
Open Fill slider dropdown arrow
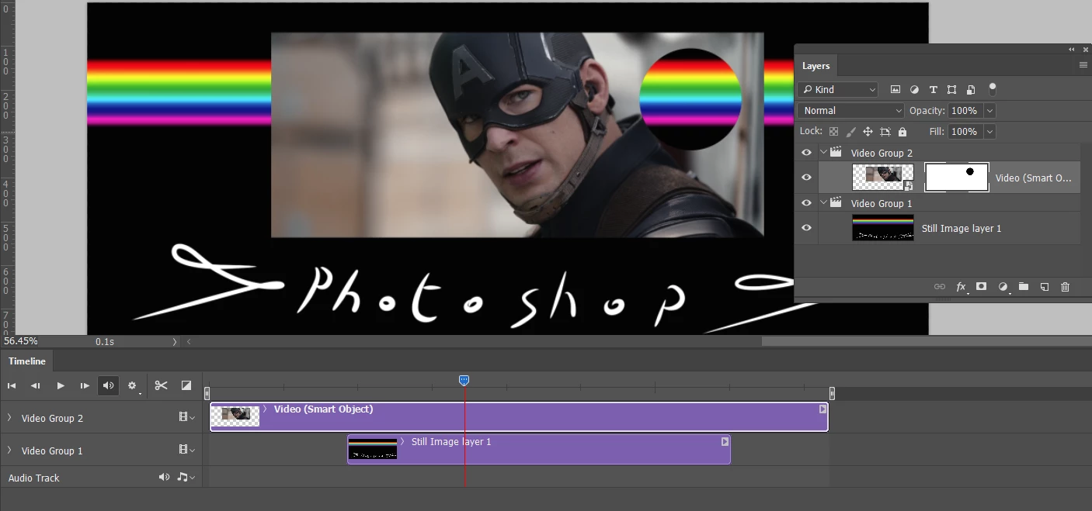[989, 132]
